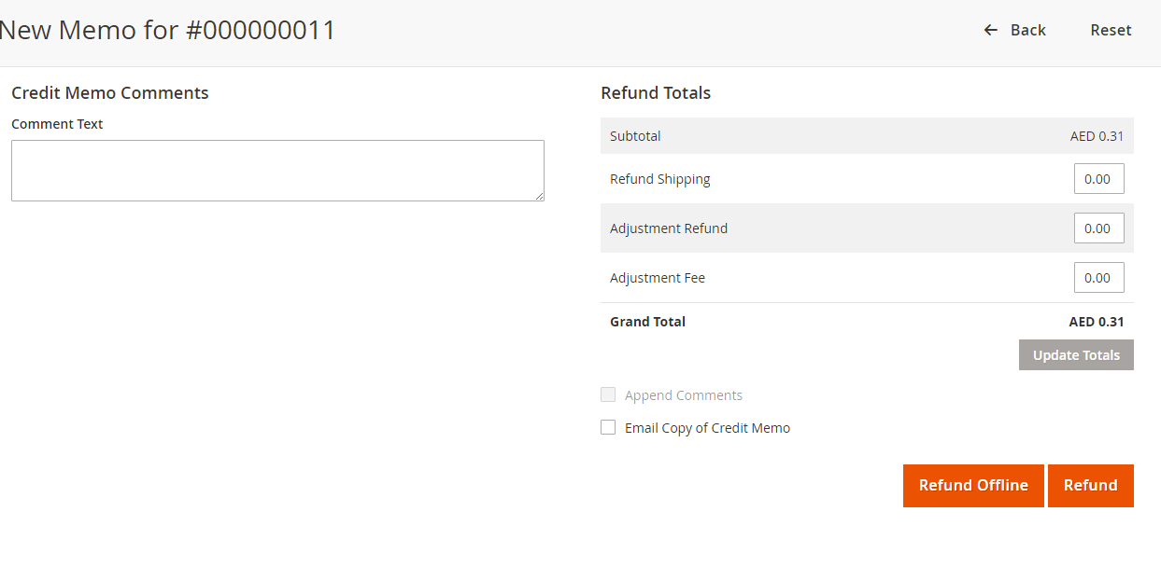Click the Grand Total AED 0.31 amount

point(1096,322)
